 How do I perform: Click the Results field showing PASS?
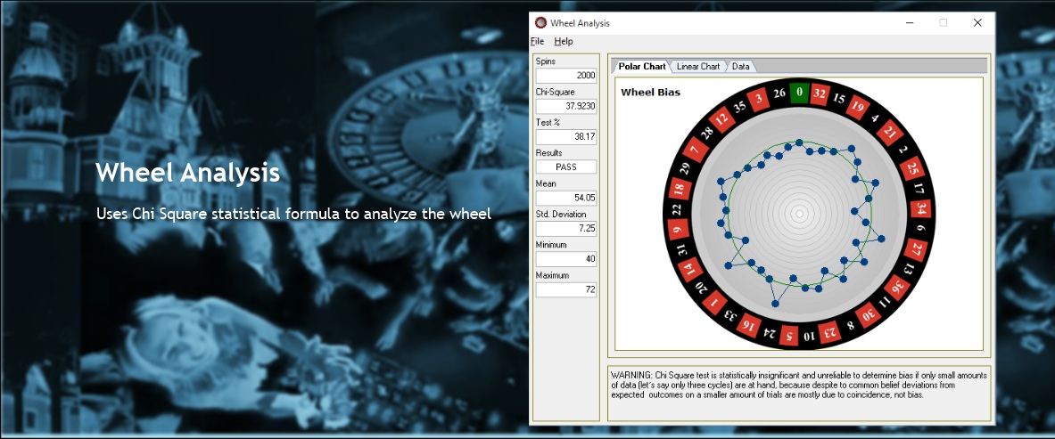coord(565,167)
